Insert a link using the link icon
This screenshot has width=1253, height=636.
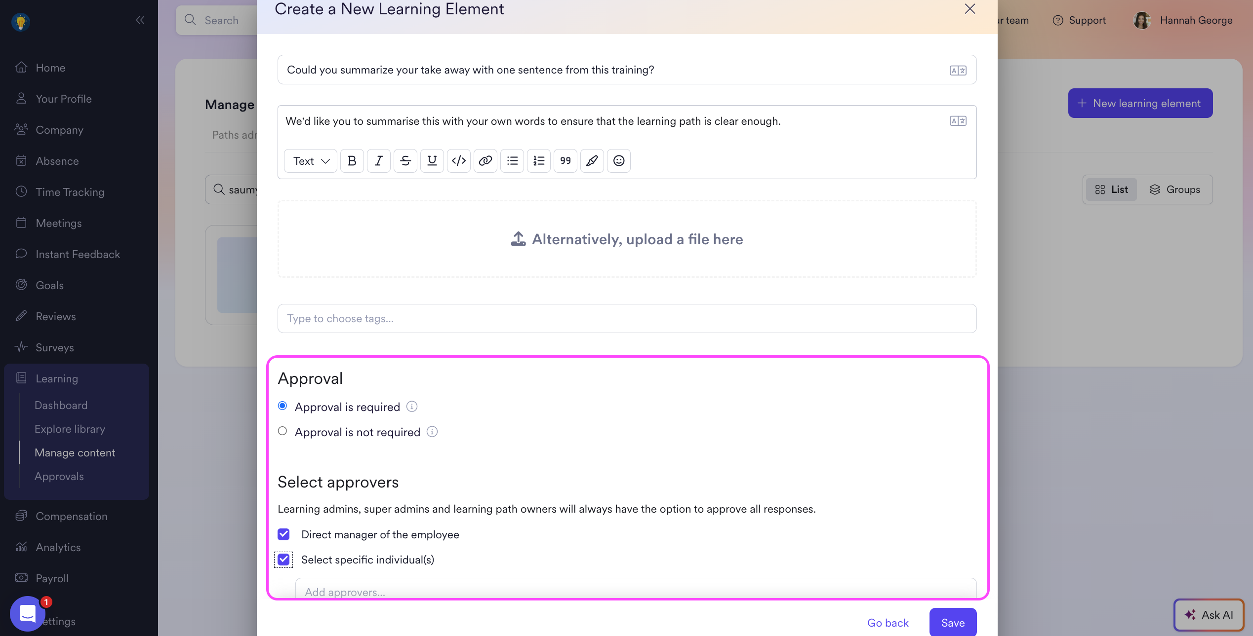[485, 161]
